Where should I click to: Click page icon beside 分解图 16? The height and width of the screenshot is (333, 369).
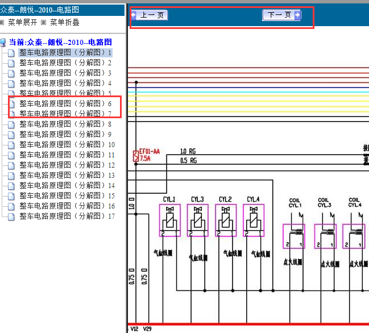[x=11, y=206]
